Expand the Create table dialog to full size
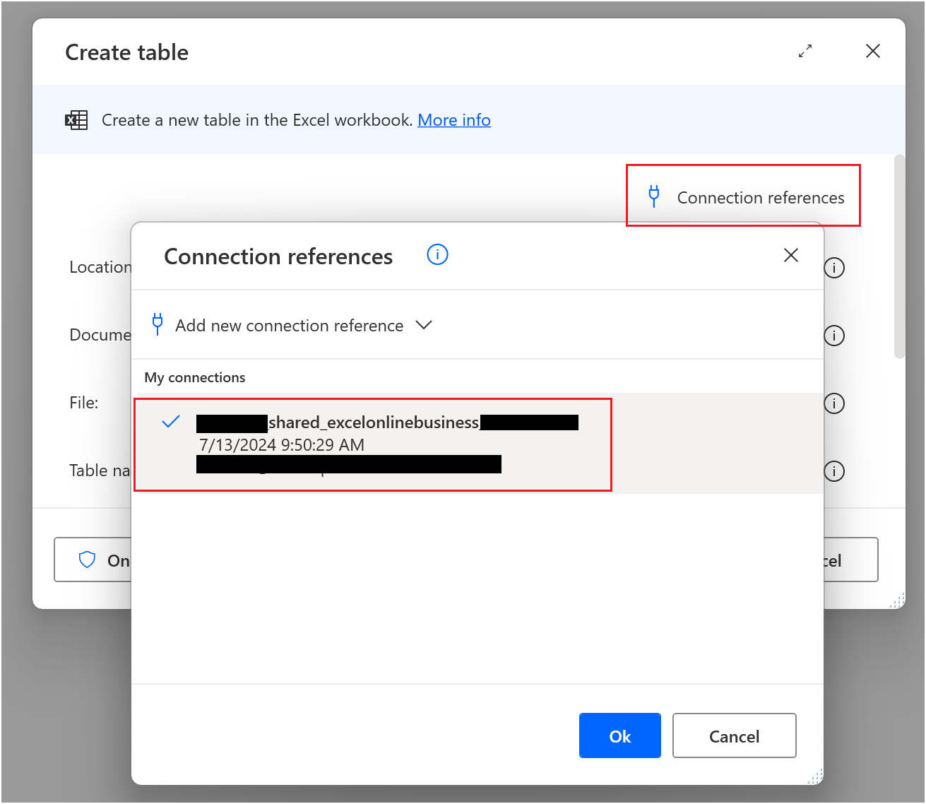 [805, 51]
